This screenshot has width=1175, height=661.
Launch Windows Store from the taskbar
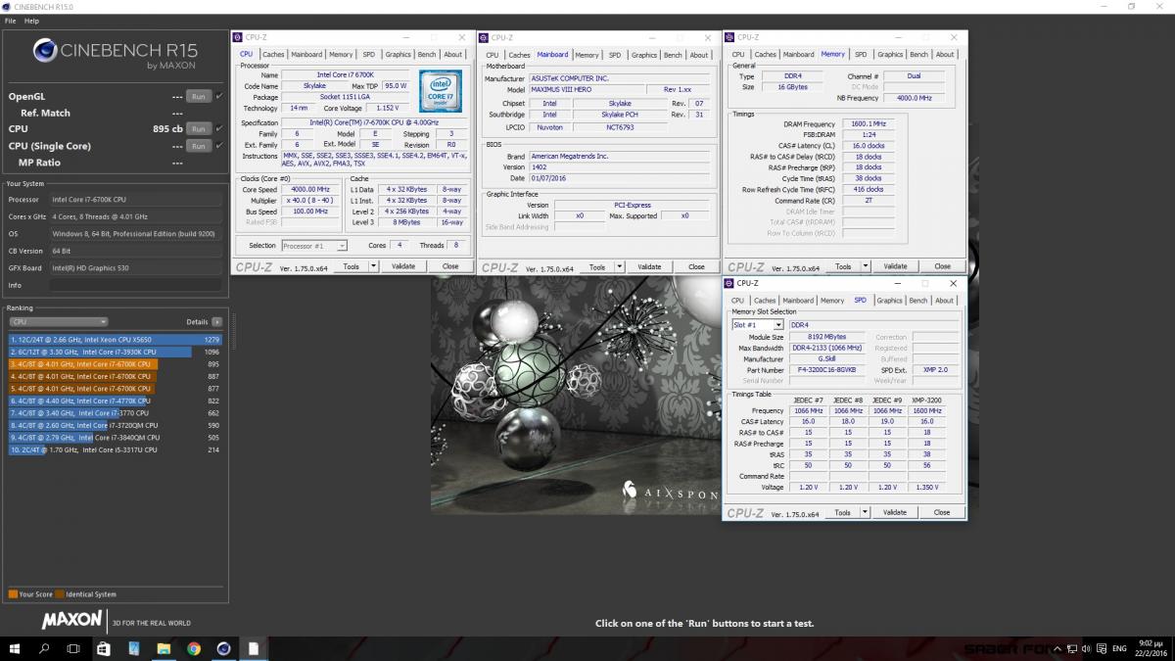coord(104,648)
